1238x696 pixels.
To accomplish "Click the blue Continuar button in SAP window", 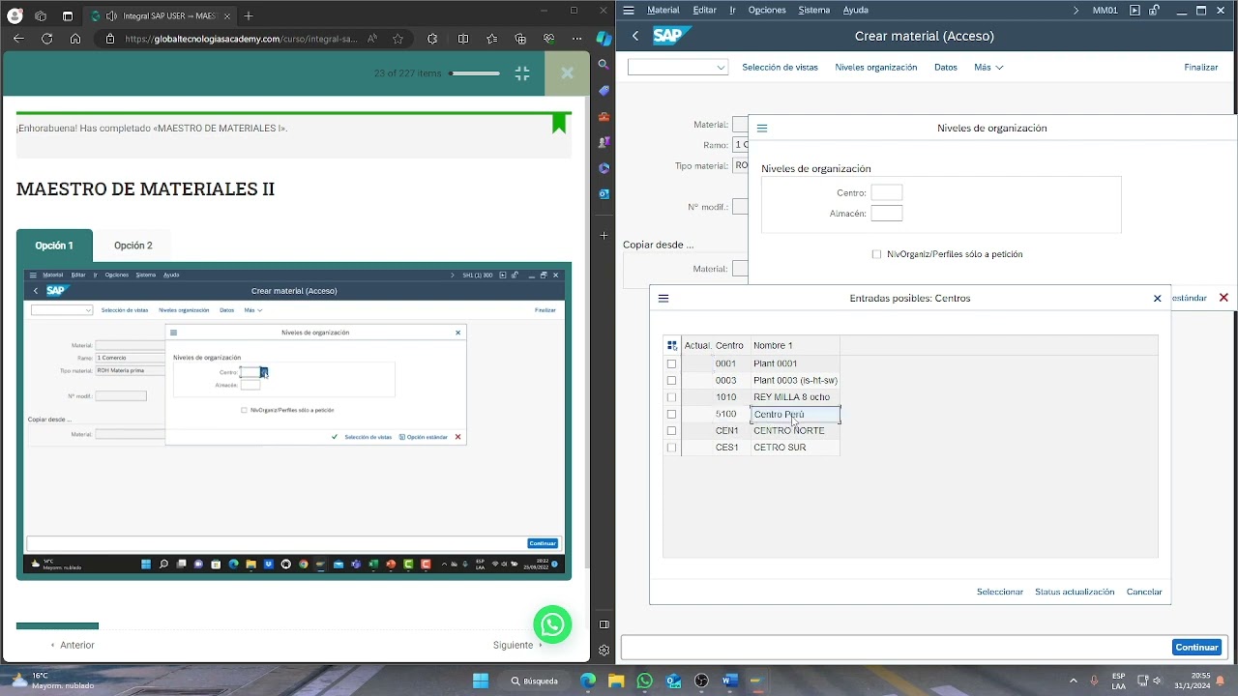I will (1196, 648).
